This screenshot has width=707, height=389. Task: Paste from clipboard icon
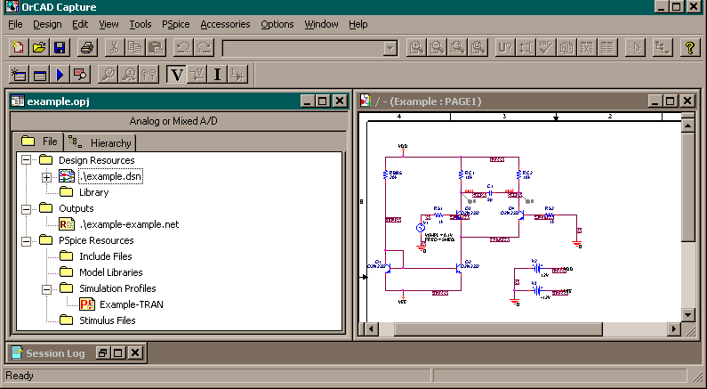click(156, 47)
